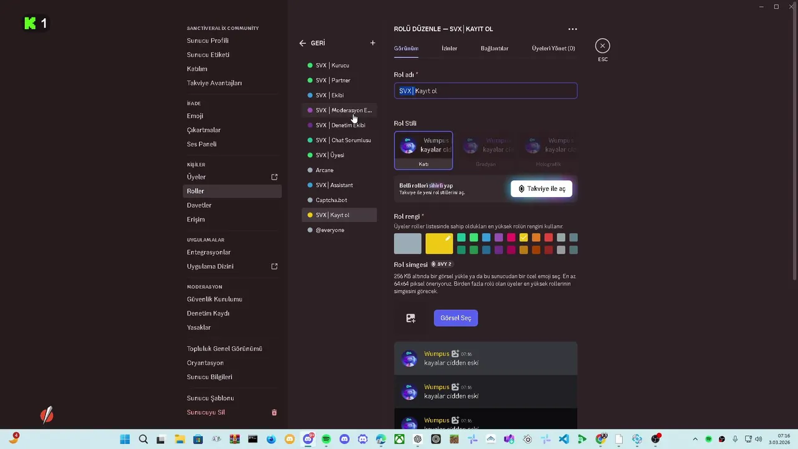The height and width of the screenshot is (449, 798).
Task: Click the Takviye ile aç button
Action: click(x=541, y=189)
